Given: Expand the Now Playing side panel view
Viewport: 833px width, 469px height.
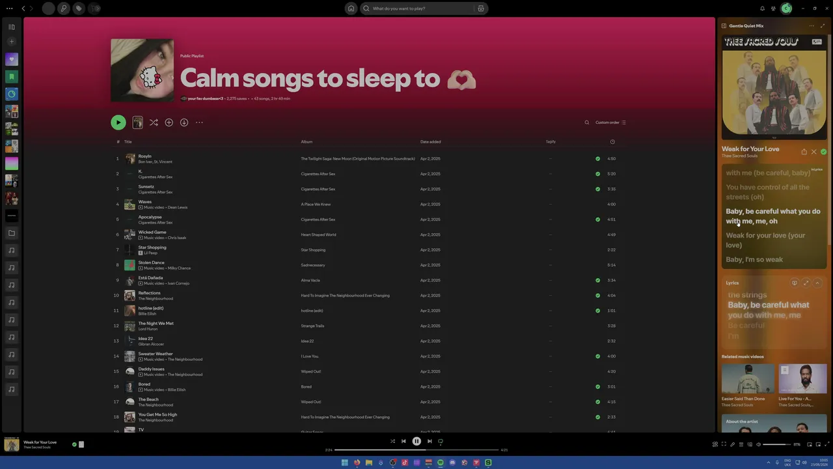Looking at the screenshot, I should click(823, 26).
